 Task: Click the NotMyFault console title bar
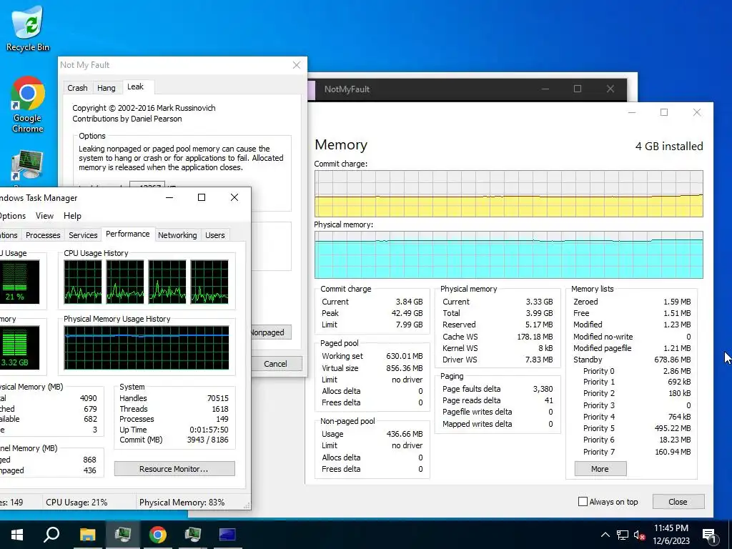point(468,89)
